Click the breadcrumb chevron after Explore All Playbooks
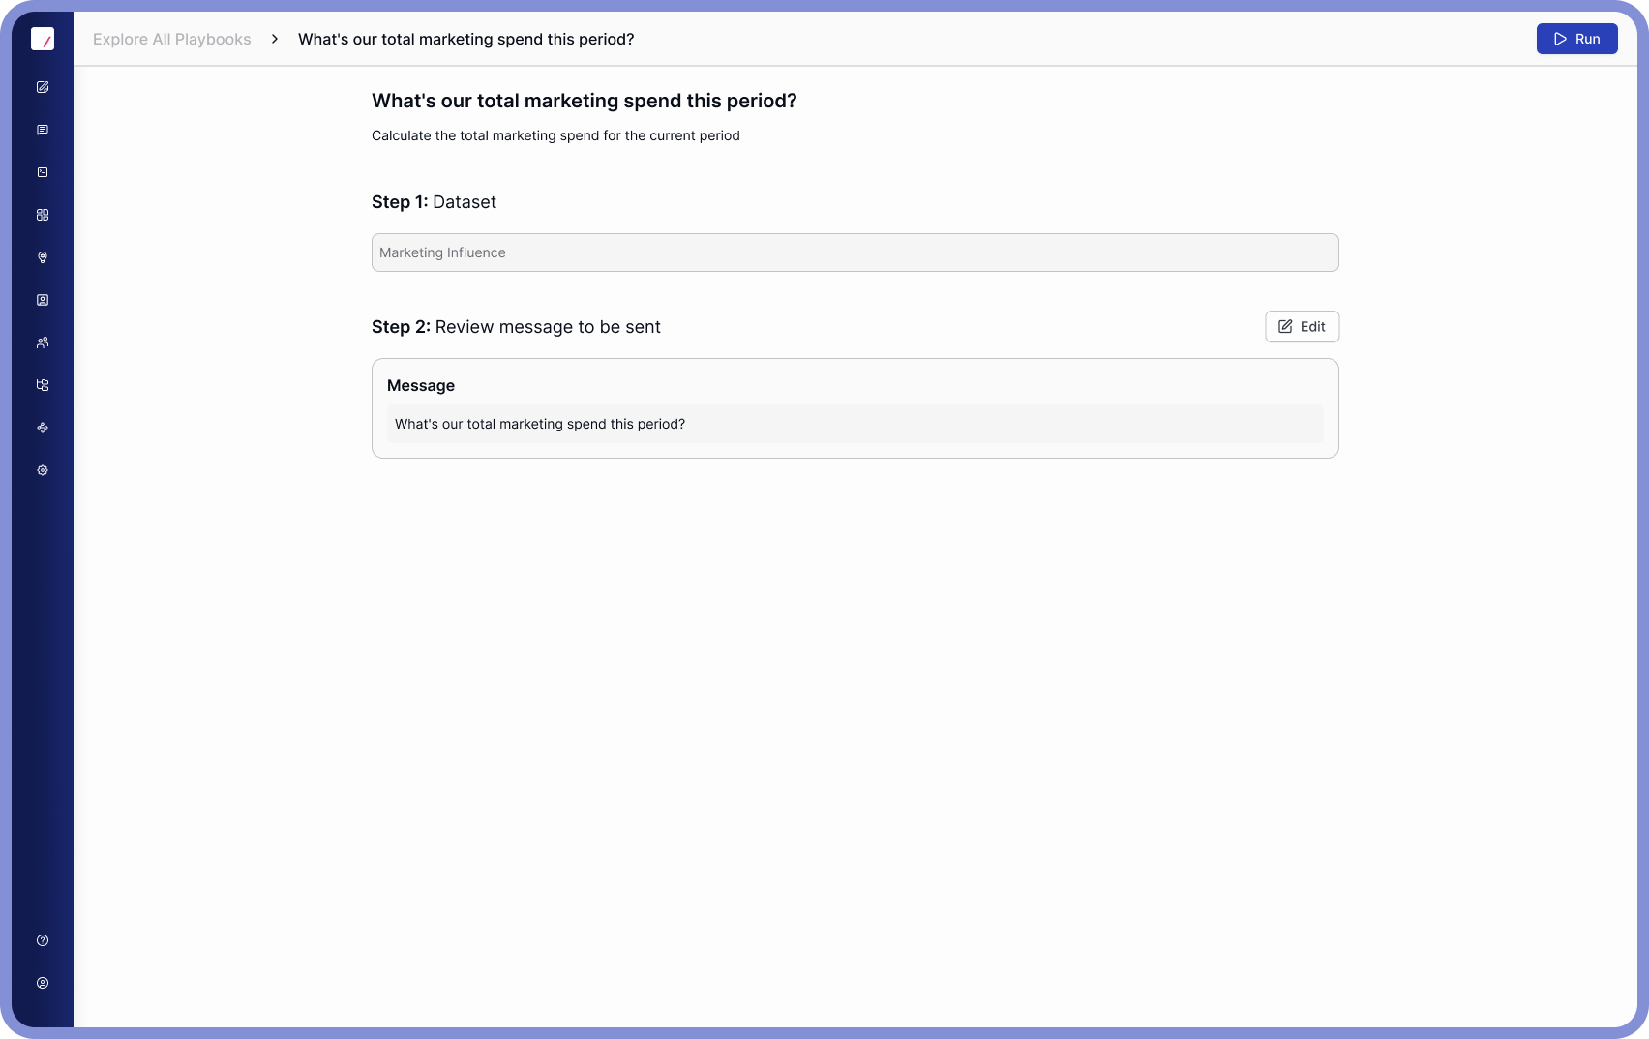Viewport: 1649px width, 1039px height. pyautogui.click(x=276, y=39)
